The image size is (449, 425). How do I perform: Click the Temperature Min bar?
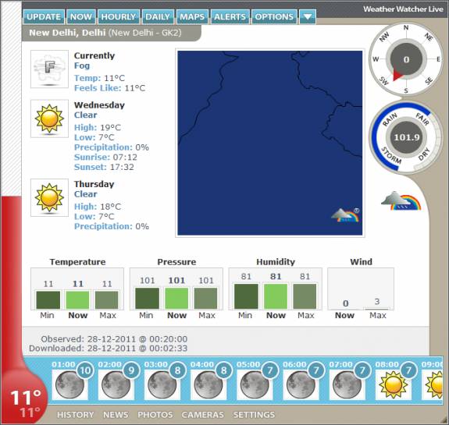pos(48,299)
